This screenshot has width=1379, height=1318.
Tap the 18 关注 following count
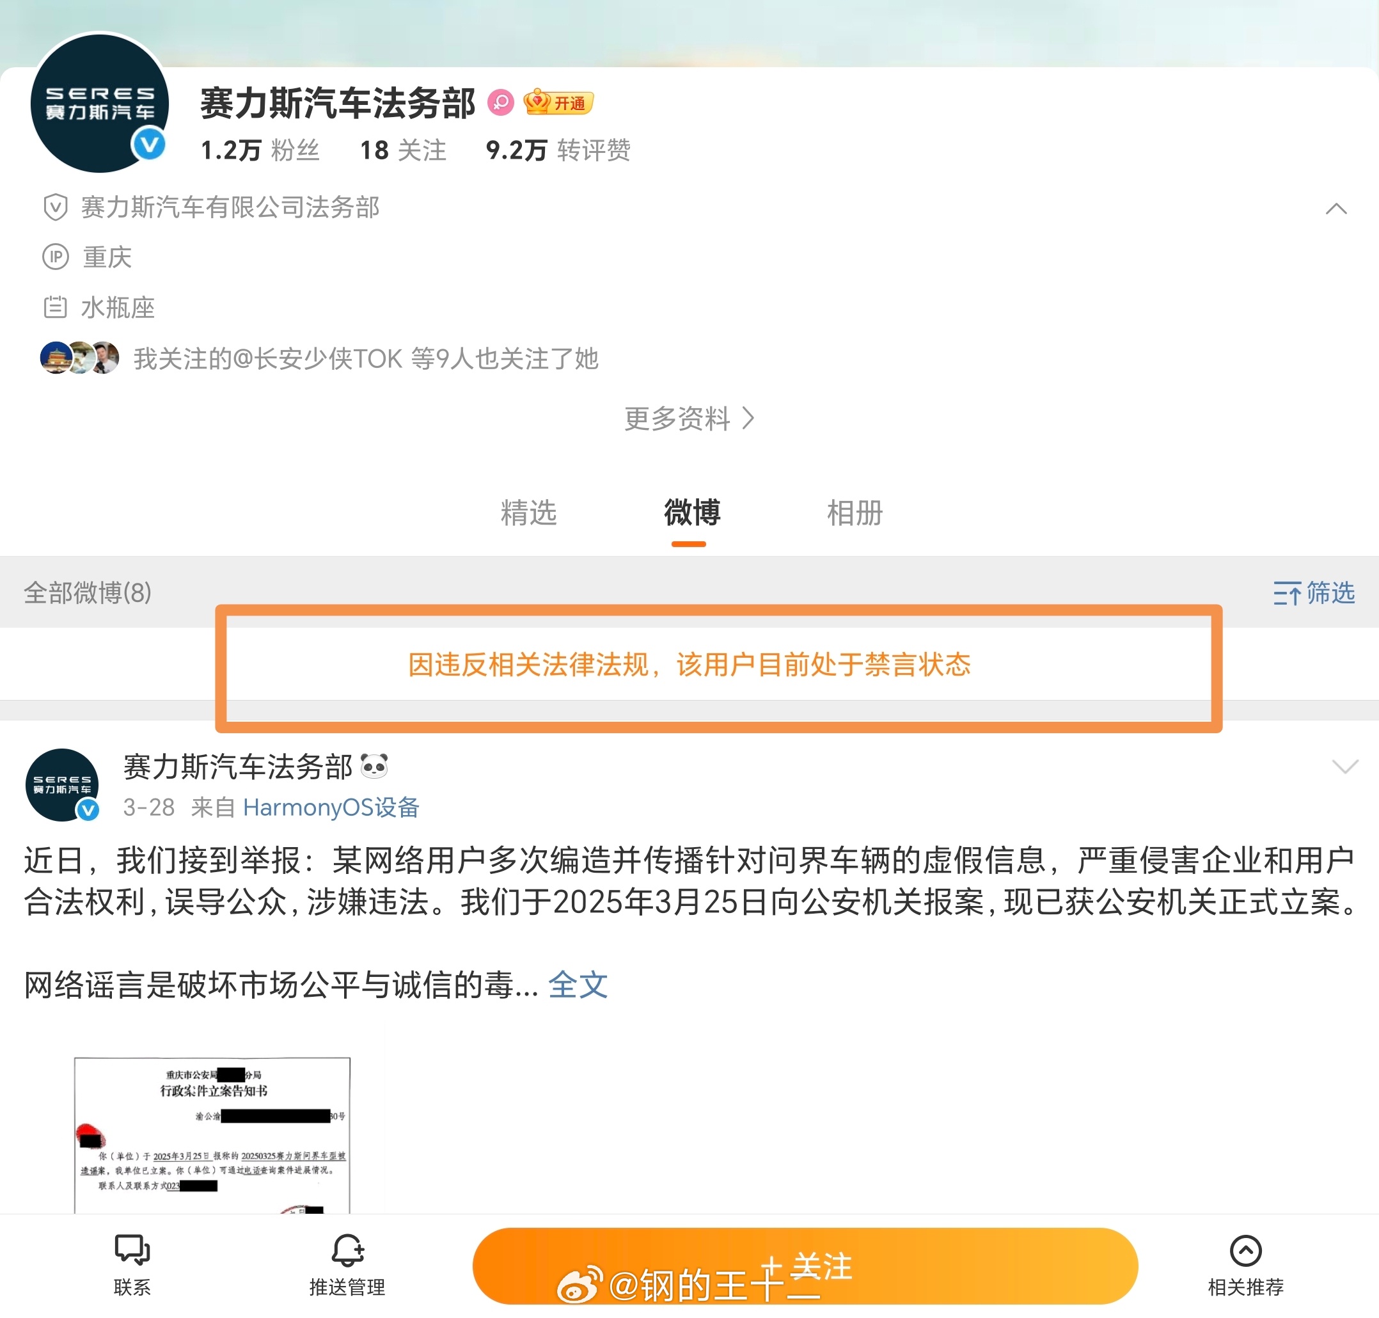[403, 150]
